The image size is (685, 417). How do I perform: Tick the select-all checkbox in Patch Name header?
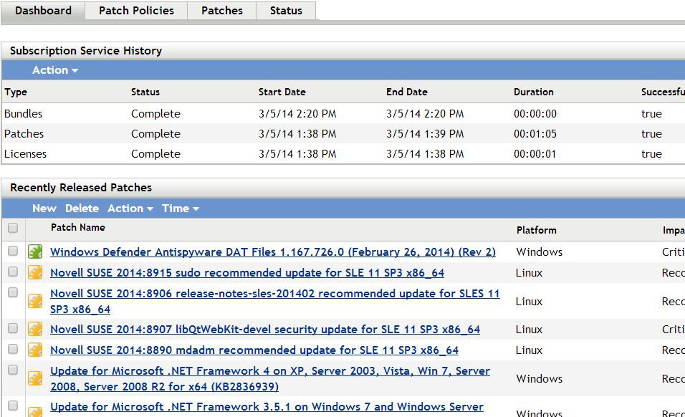13,228
